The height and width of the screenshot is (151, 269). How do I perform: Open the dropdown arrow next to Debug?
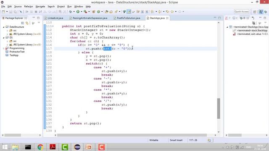click(74, 12)
